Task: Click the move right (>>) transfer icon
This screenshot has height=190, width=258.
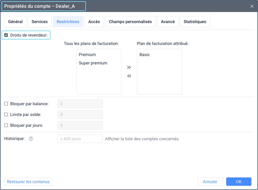Action: coord(129,67)
